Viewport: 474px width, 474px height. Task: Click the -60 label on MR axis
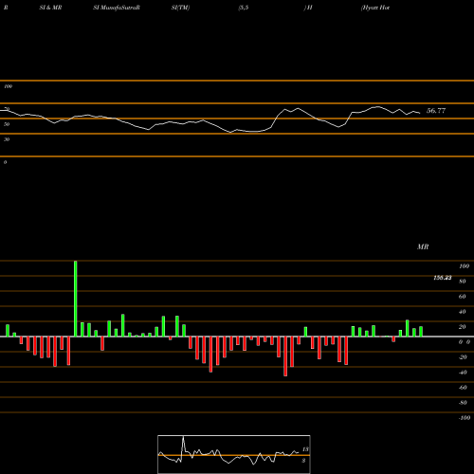pos(463,388)
